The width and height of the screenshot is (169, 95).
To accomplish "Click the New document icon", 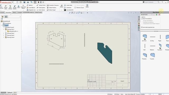I will (x=17, y=2).
